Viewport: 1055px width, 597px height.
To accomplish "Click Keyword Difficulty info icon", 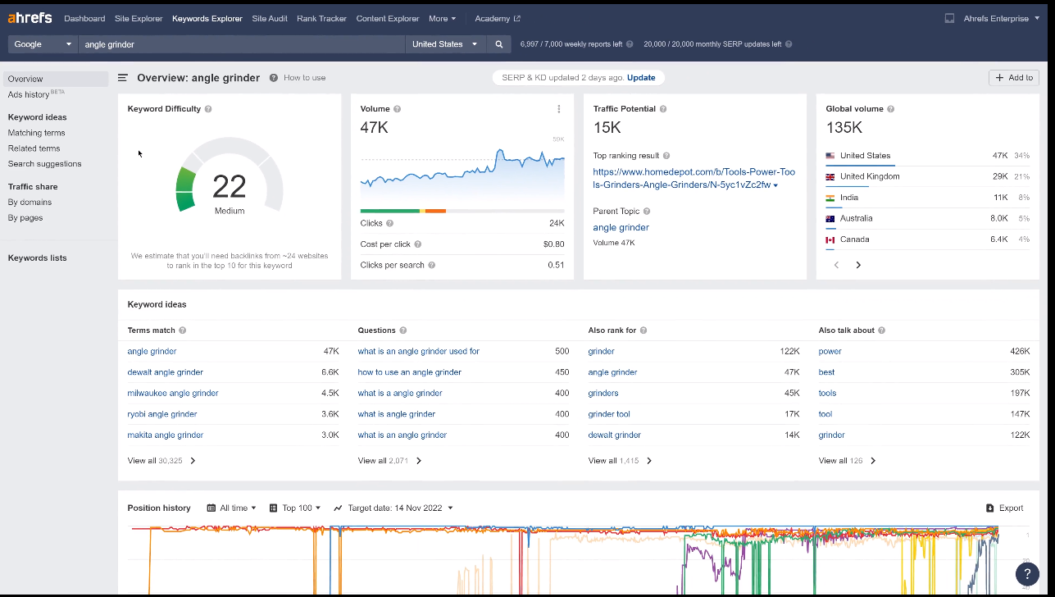I will tap(208, 109).
